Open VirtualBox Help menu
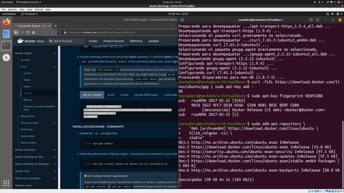 coord(48,10)
